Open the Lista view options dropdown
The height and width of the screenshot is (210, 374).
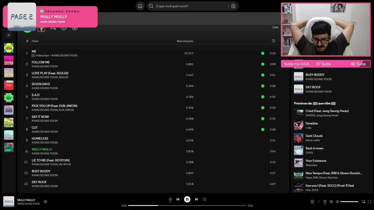pos(276,27)
